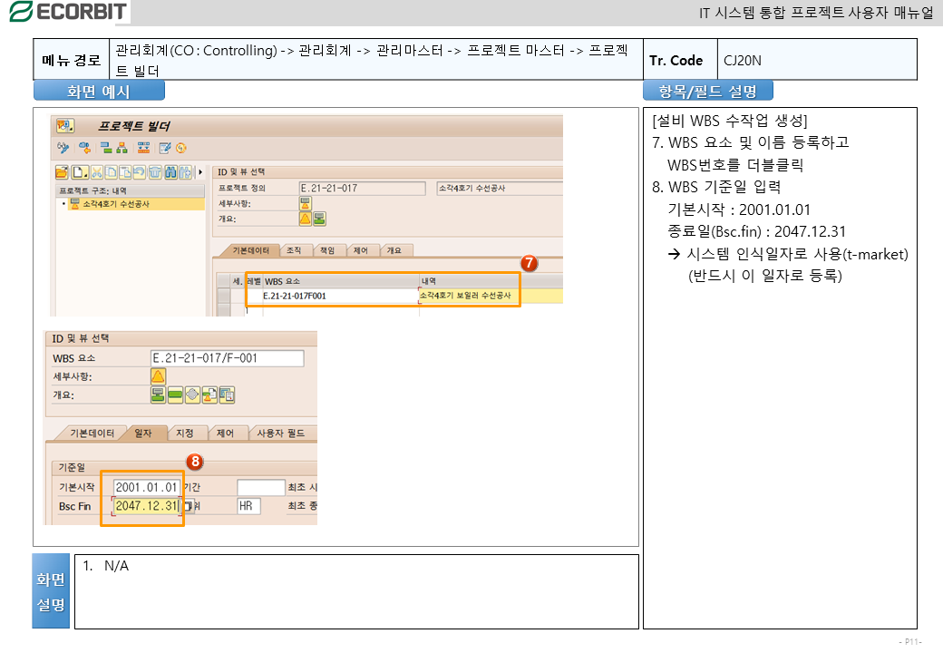Image resolution: width=943 pixels, height=653 pixels.
Task: Click the gray diamond milestone overview icon
Action: coord(192,395)
